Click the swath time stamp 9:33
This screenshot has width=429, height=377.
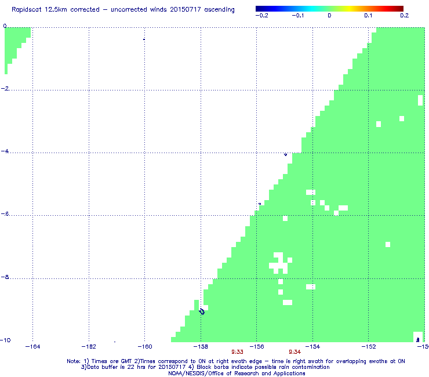pyautogui.click(x=237, y=352)
